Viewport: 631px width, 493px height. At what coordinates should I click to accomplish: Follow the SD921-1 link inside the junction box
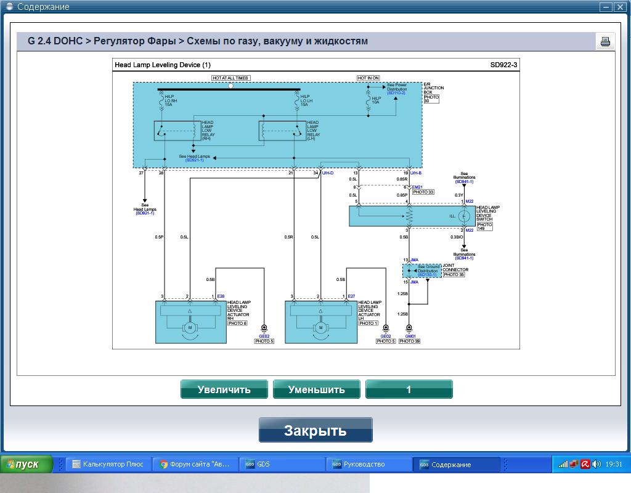click(x=194, y=160)
